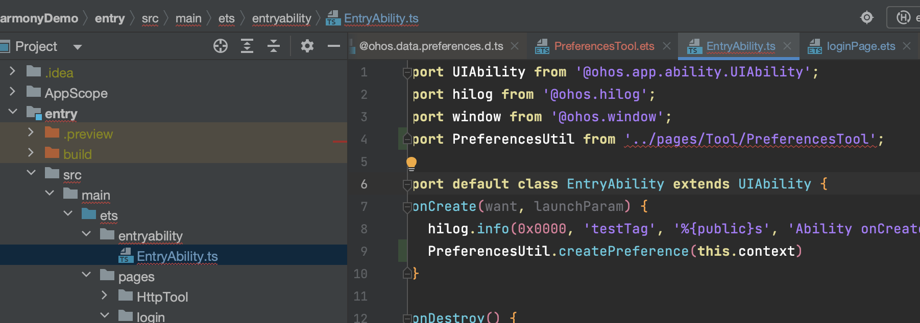Open Project panel settings gear
This screenshot has width=920, height=323.
point(307,46)
